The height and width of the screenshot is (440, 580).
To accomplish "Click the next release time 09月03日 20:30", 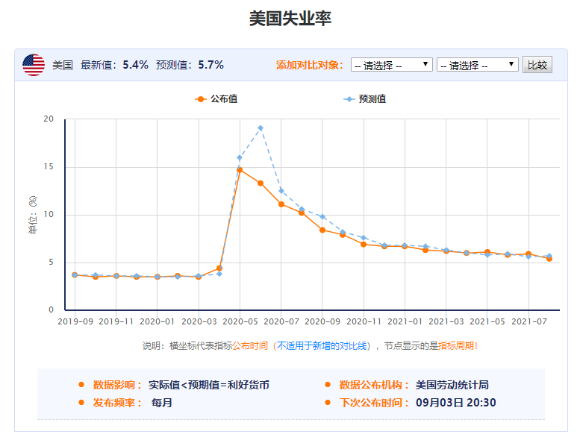I will (x=456, y=403).
